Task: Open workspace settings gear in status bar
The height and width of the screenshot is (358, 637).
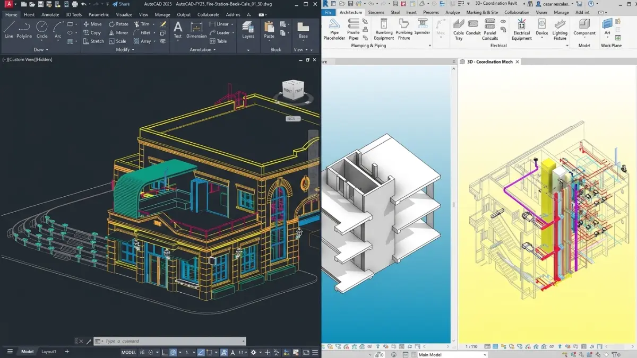Action: pos(254,352)
